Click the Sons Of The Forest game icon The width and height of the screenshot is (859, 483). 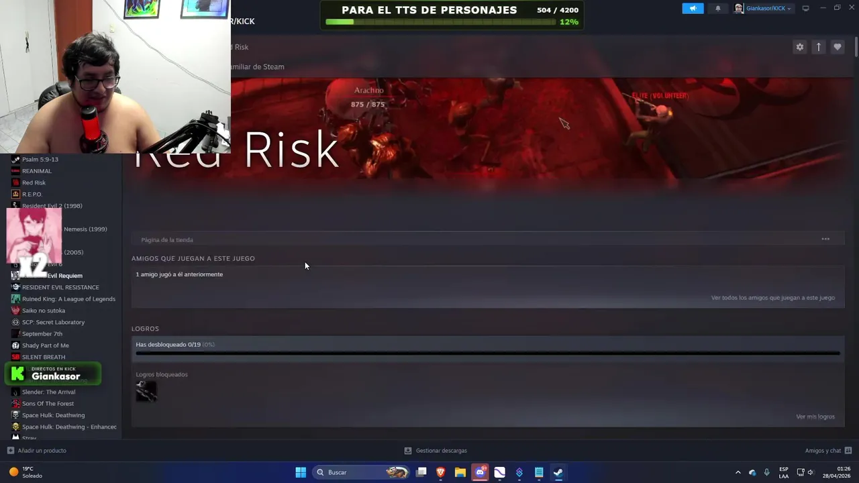coord(15,404)
